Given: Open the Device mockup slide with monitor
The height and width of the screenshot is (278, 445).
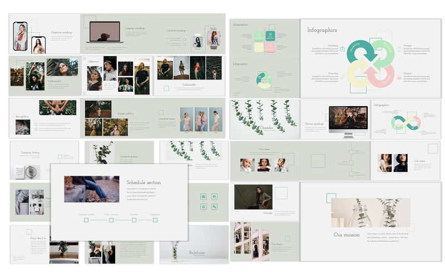Looking at the screenshot, I should coord(335,119).
